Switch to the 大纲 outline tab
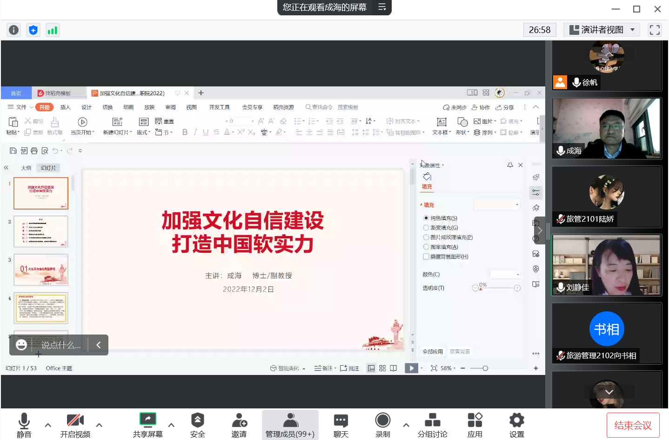 [26, 168]
